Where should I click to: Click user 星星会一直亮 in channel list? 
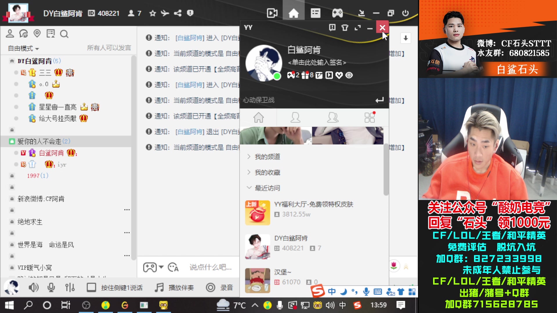tap(58, 107)
